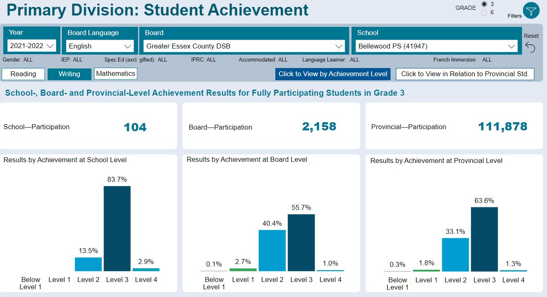The height and width of the screenshot is (297, 547).
Task: Click the Reset undo arrow icon
Action: point(530,47)
